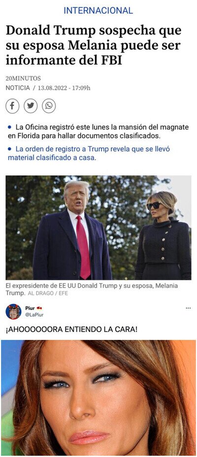This screenshot has width=197, height=457.
Task: Open the Piur display name
Action: [x=30, y=308]
